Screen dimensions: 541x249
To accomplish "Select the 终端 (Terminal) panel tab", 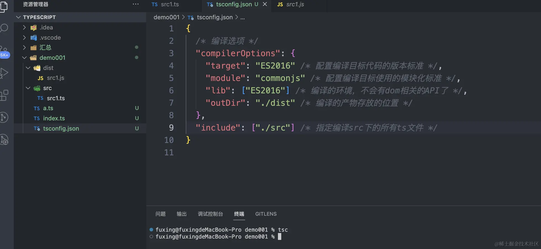I will [239, 214].
